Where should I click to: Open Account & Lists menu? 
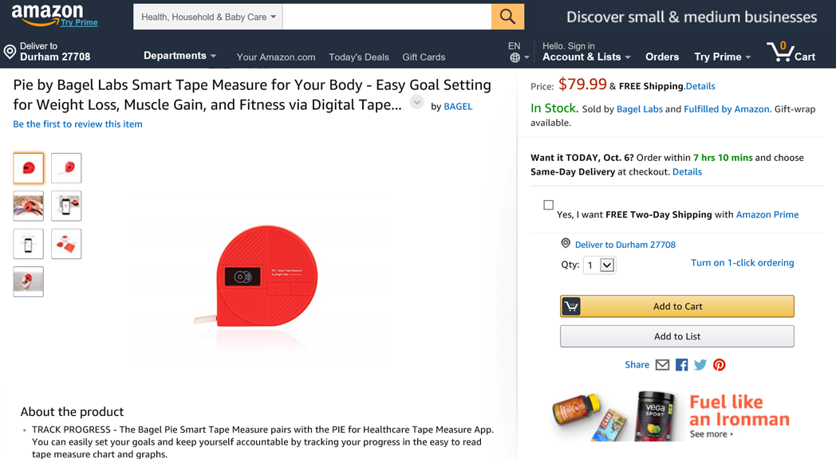coord(586,57)
